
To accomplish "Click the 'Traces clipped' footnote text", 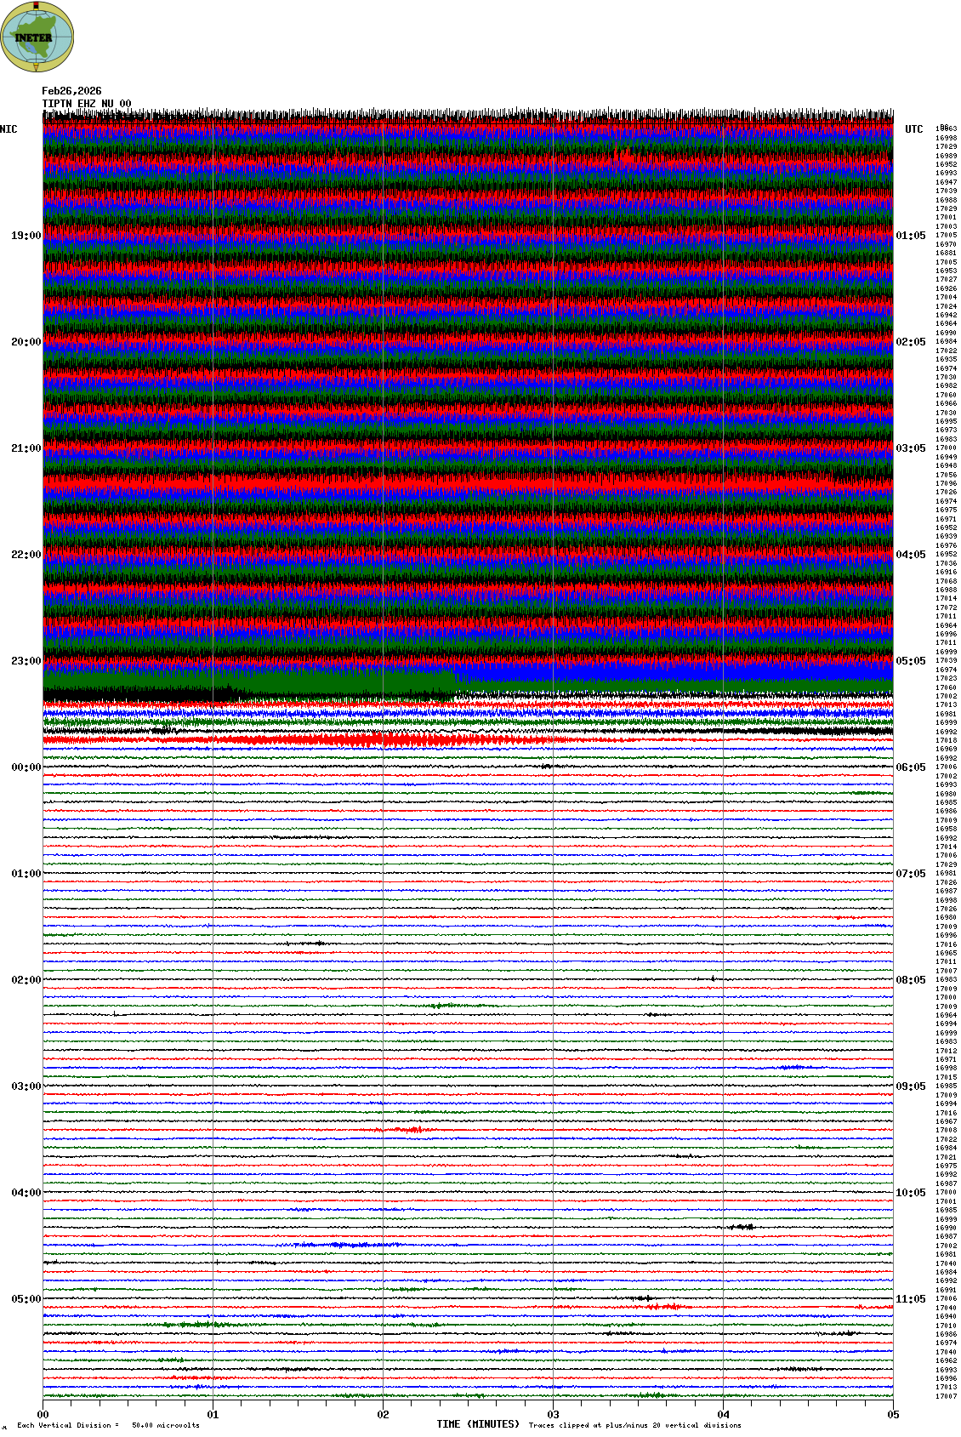I will [634, 1425].
